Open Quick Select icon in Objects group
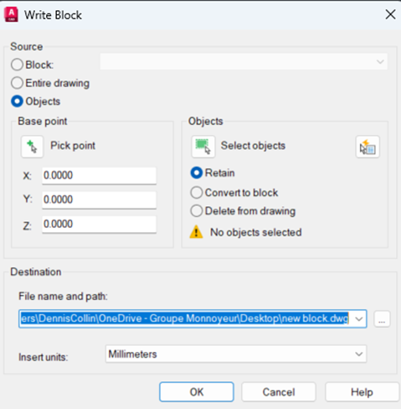The image size is (401, 409). 368,147
